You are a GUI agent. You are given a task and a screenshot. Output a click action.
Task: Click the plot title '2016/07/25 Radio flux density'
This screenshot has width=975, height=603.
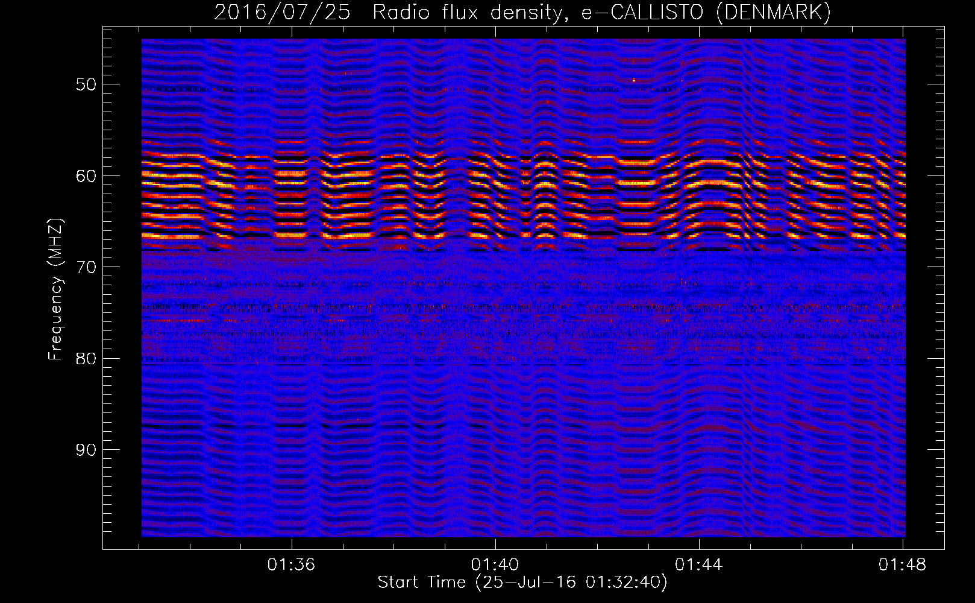click(523, 13)
